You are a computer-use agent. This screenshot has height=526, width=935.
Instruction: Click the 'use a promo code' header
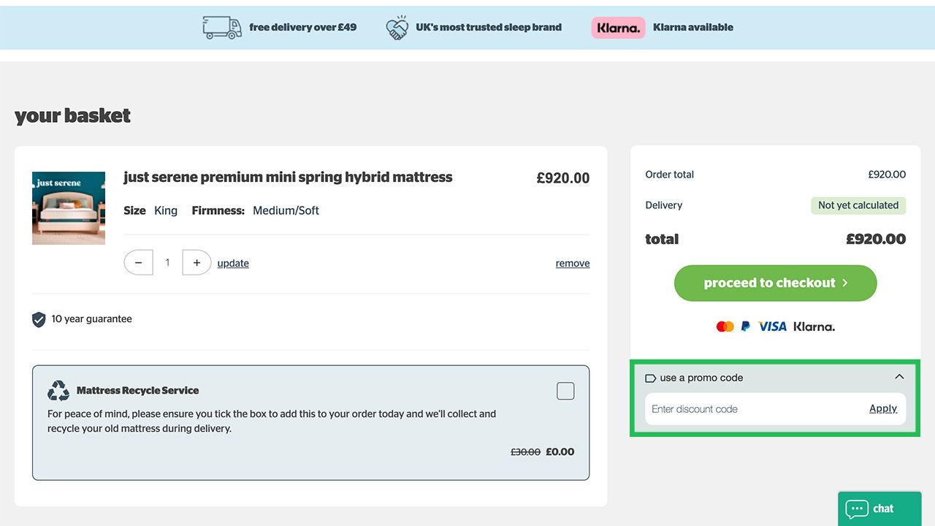coord(701,378)
